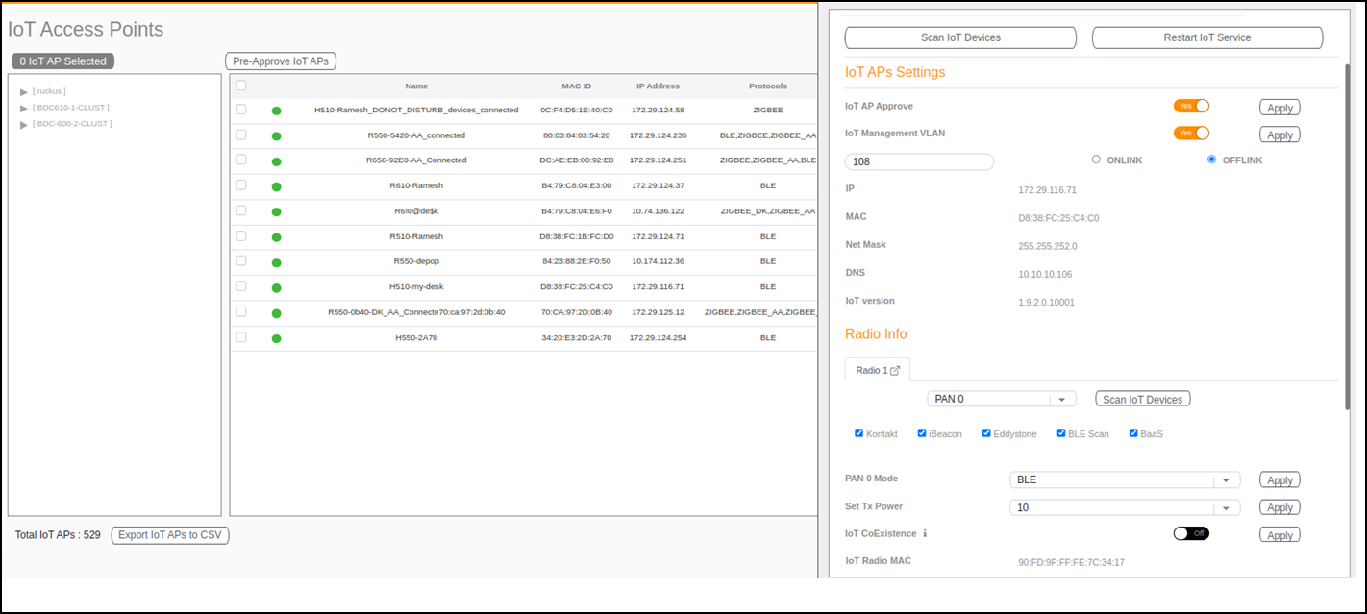The height and width of the screenshot is (614, 1367).
Task: Expand the BDC610-1-CLUST tree node
Action: click(24, 109)
